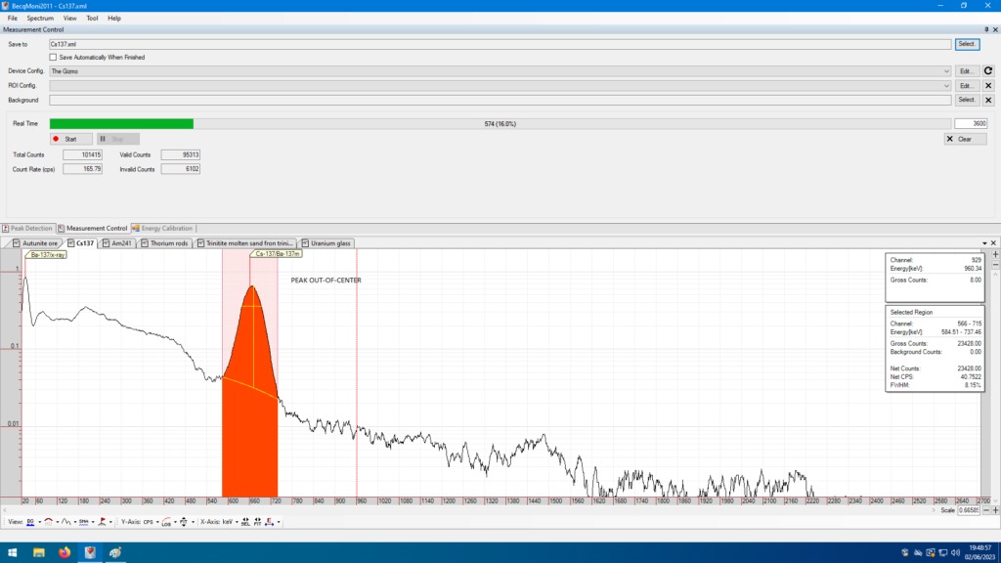Click the horizontal FIT X-axis icon
Image resolution: width=1001 pixels, height=563 pixels.
click(x=257, y=522)
